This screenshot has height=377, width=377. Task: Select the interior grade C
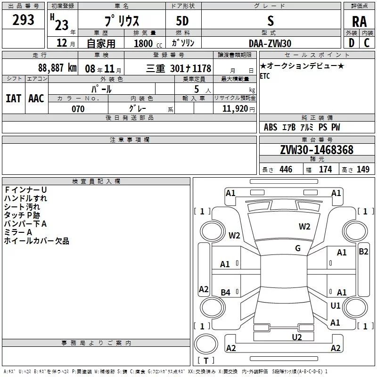click(367, 43)
